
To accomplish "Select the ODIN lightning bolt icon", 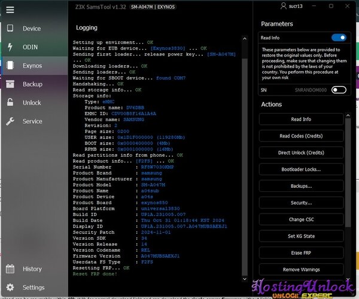I will coord(10,47).
